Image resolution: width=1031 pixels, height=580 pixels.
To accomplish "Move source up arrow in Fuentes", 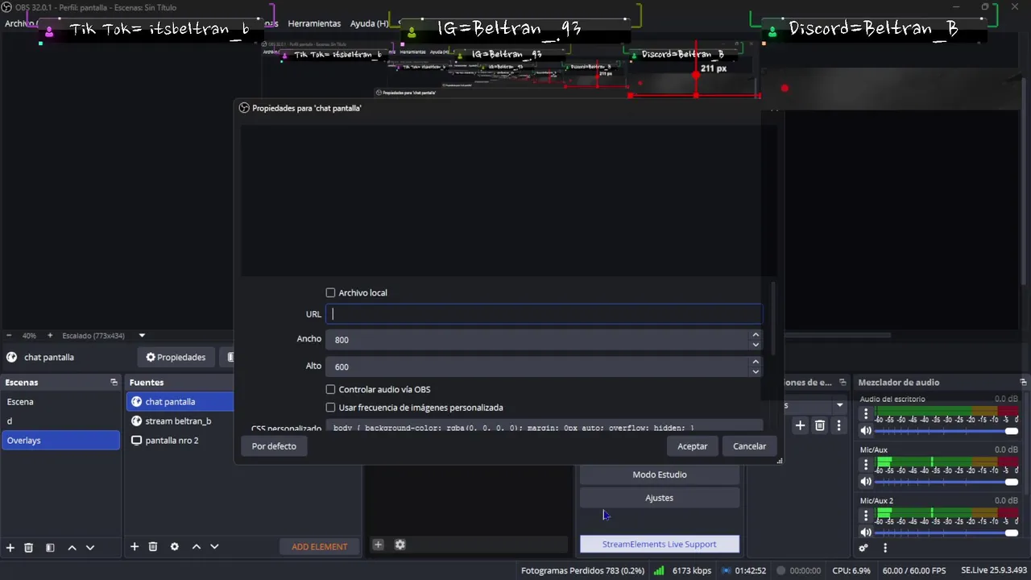I will (196, 547).
